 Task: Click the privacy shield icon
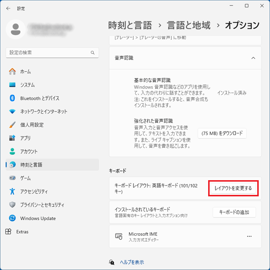tap(12, 205)
